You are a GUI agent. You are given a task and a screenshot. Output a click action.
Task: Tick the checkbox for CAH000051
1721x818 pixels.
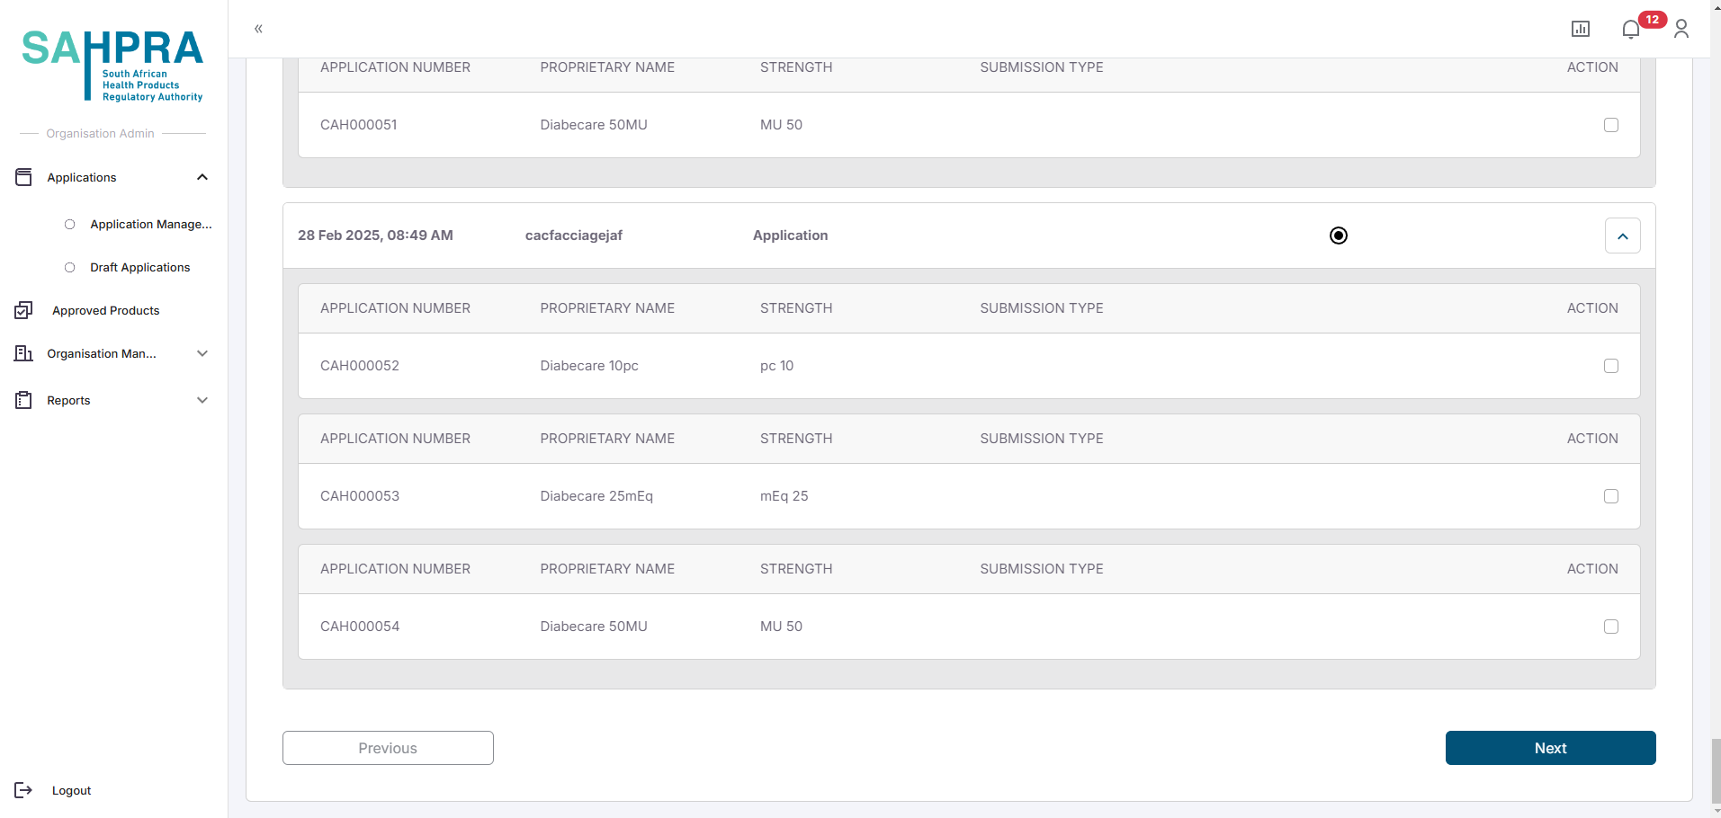pyautogui.click(x=1610, y=125)
